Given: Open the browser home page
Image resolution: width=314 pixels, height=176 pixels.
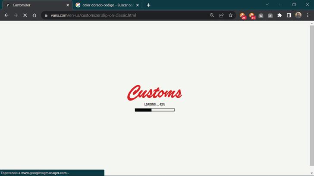Looking at the screenshot, I should tap(35, 15).
